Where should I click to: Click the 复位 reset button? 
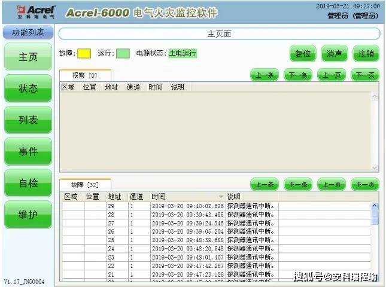(x=303, y=53)
